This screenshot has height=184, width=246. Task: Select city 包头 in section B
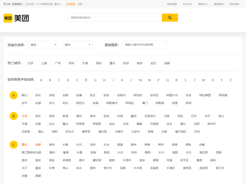[38, 116]
